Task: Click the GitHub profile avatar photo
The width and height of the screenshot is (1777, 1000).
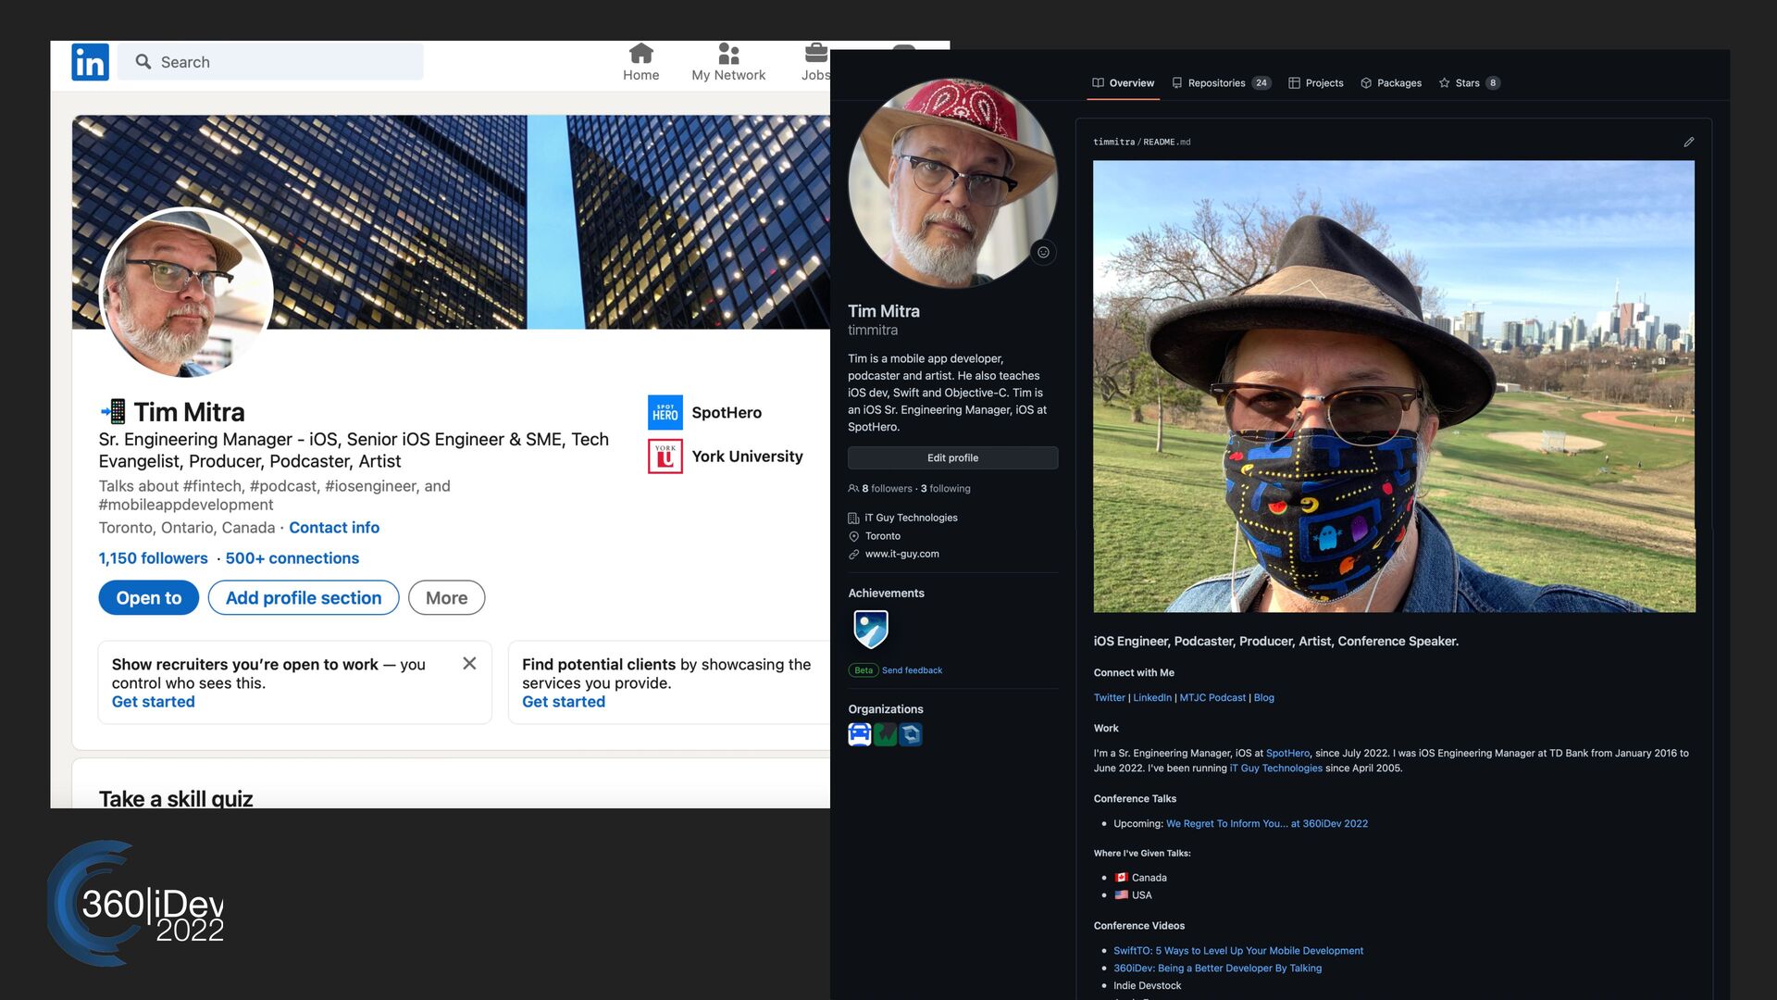Action: [x=951, y=183]
